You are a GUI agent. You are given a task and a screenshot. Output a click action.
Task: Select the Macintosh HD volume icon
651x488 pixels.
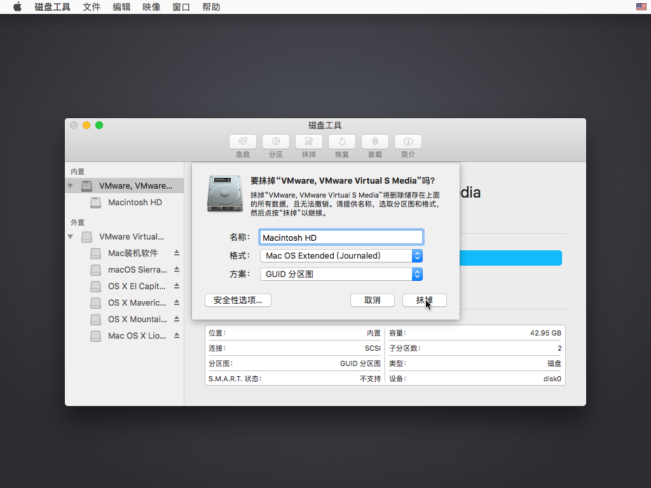pyautogui.click(x=95, y=203)
